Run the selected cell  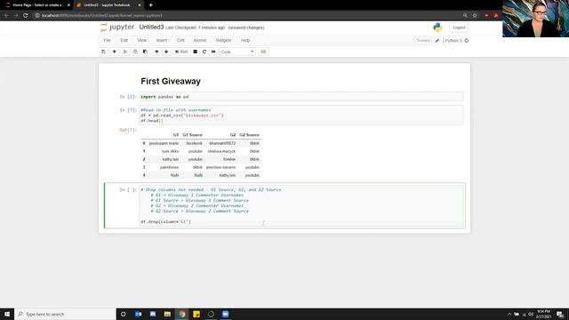pos(181,52)
